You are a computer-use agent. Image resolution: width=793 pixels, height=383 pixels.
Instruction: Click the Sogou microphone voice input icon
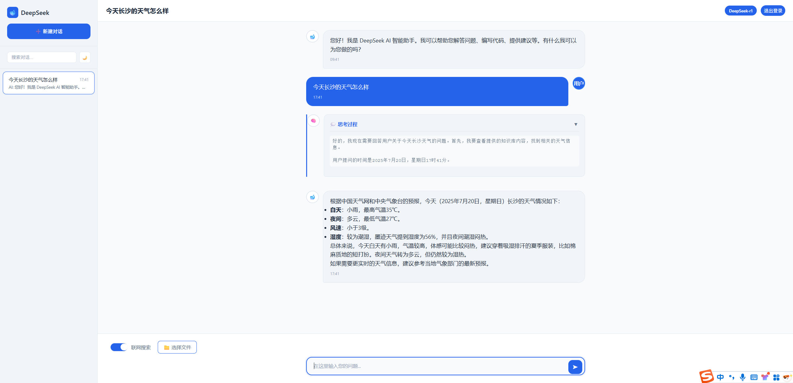742,377
